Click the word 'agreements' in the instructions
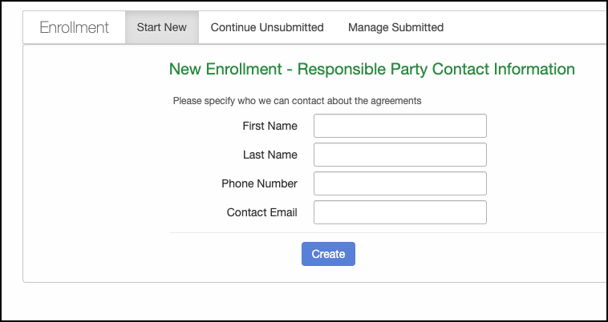Image resolution: width=608 pixels, height=322 pixels. tap(396, 101)
